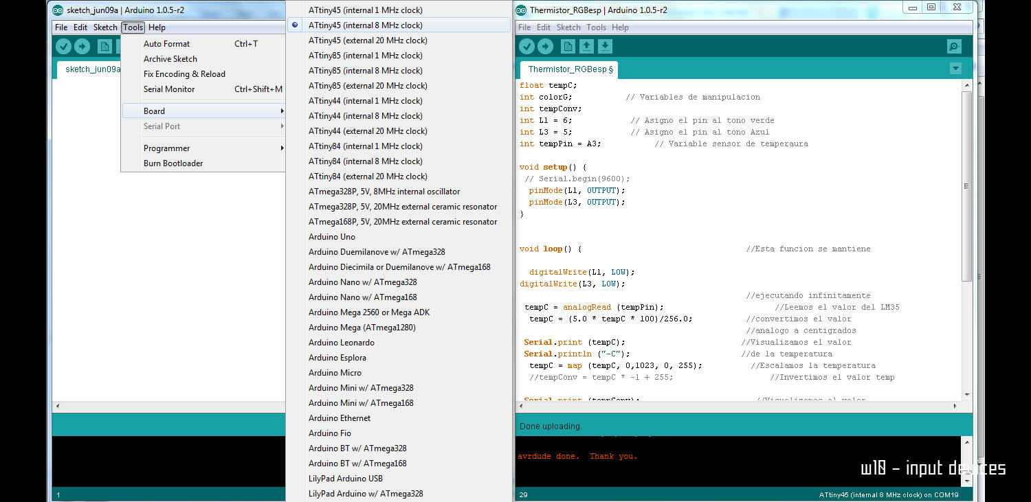Open tab dropdown arrow in Thermistor_RGBesp window
The height and width of the screenshot is (502, 1031).
click(x=955, y=69)
